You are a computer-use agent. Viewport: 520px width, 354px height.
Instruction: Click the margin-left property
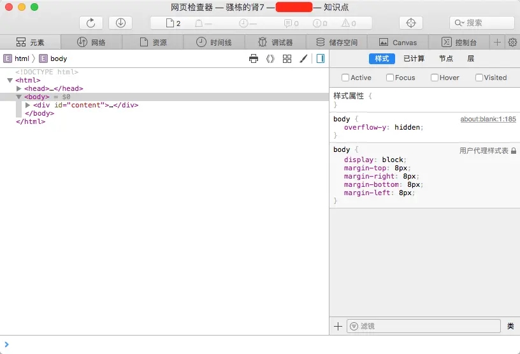pyautogui.click(x=367, y=193)
